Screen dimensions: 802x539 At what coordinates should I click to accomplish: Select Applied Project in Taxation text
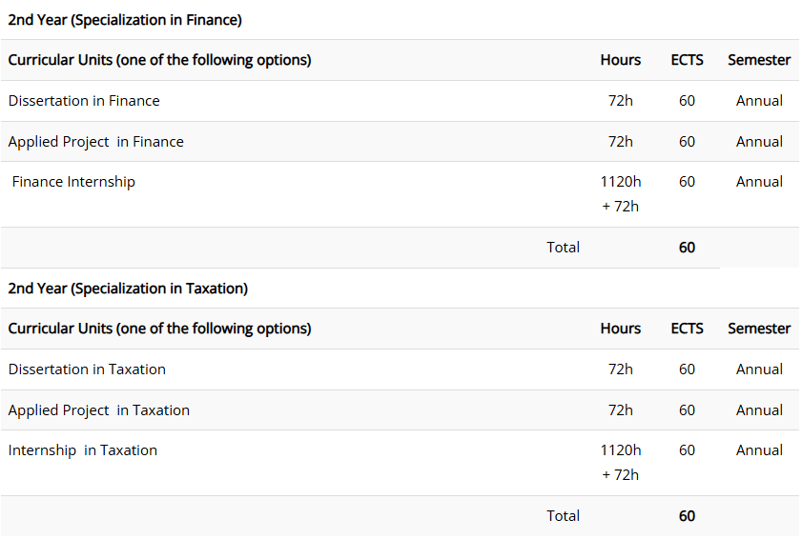(99, 410)
